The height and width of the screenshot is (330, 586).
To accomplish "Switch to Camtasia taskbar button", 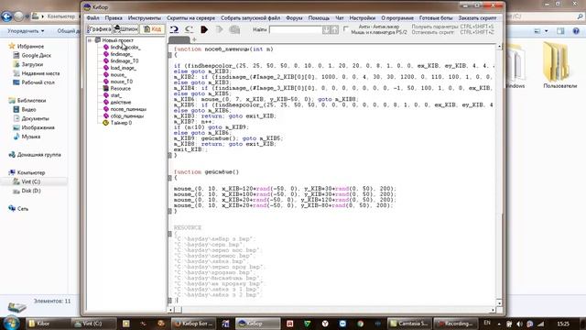I will click(x=408, y=324).
